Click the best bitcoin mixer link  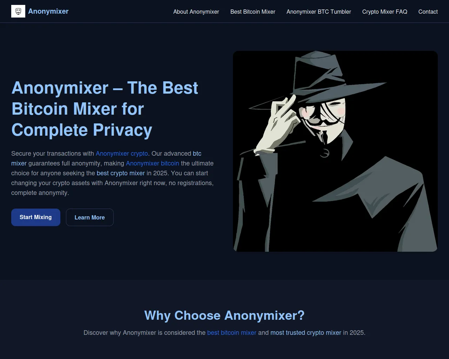click(232, 333)
